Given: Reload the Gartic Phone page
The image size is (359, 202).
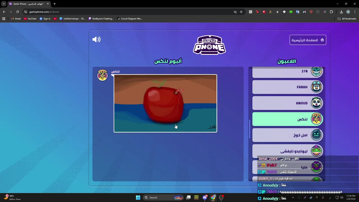Looking at the screenshot, I should click(17, 12).
